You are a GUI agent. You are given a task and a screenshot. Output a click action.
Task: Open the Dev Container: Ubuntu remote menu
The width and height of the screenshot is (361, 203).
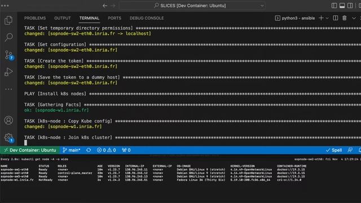[x=30, y=150]
